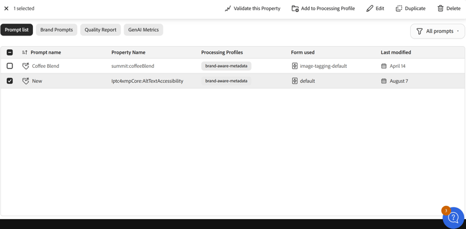Viewport: 466px width, 229px height.
Task: Click the New prompt row icon
Action: pyautogui.click(x=26, y=81)
